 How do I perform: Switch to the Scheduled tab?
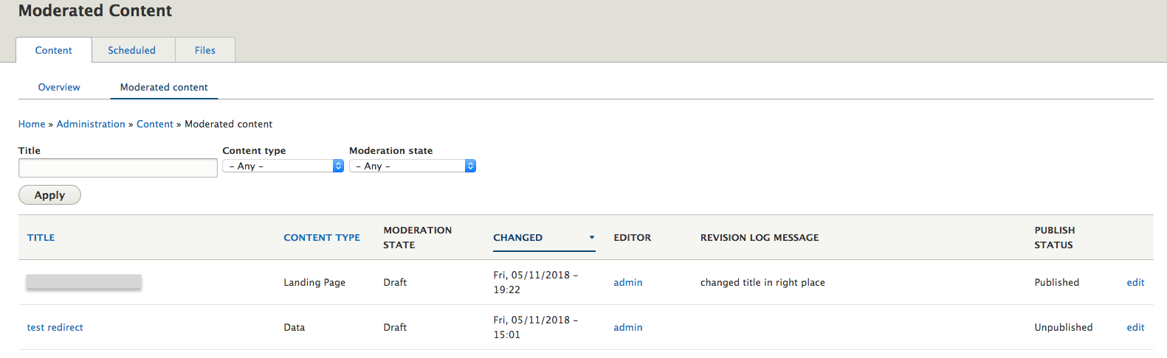tap(131, 50)
